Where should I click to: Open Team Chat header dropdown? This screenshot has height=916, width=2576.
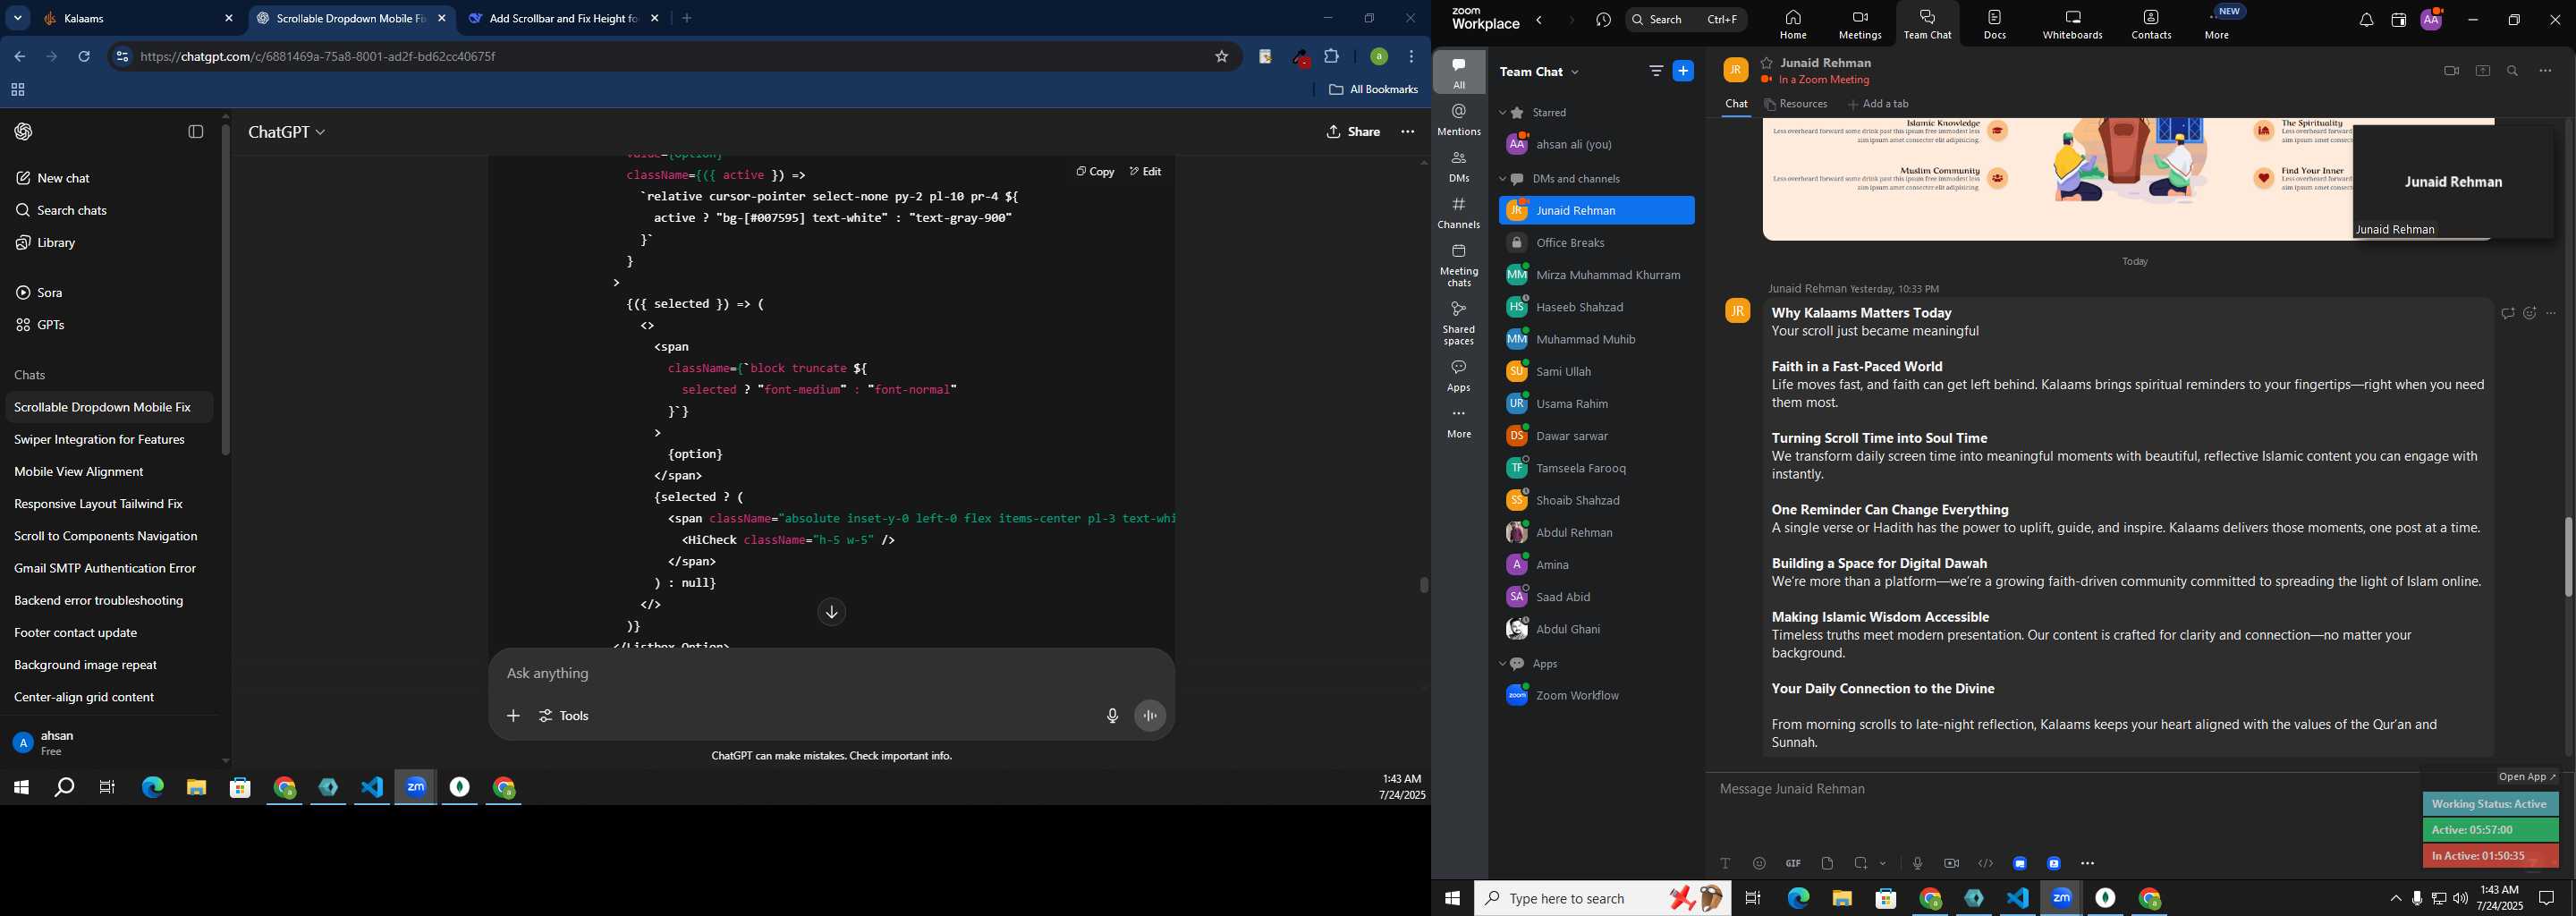pos(1576,72)
